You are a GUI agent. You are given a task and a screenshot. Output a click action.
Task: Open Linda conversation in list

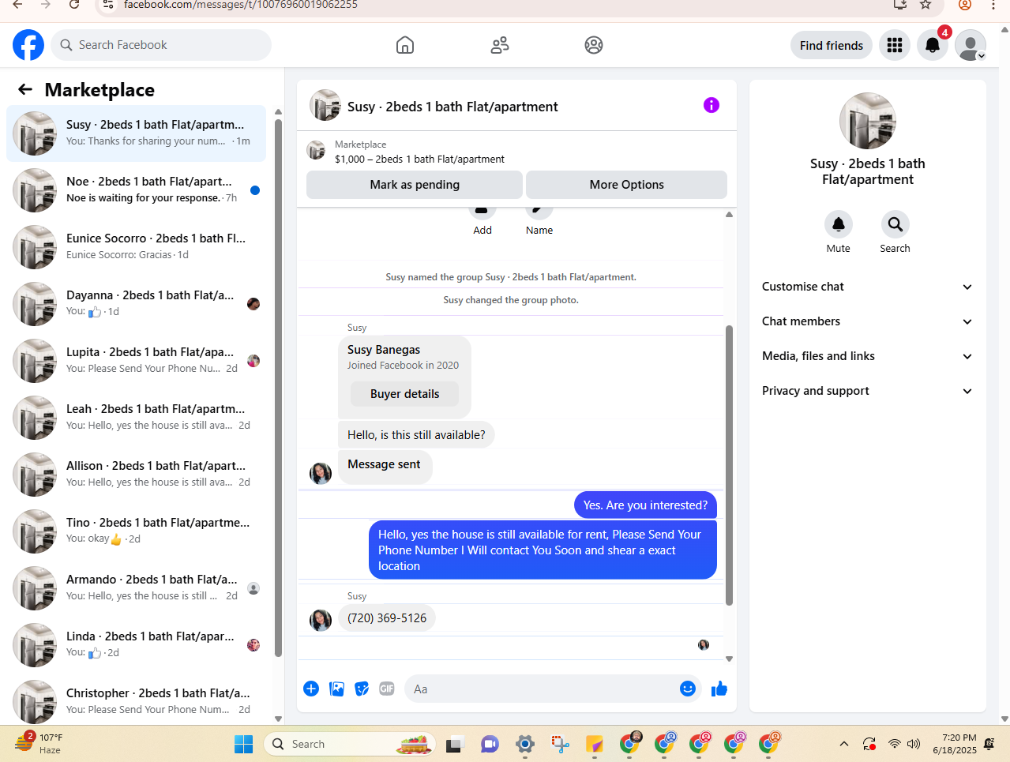[136, 645]
